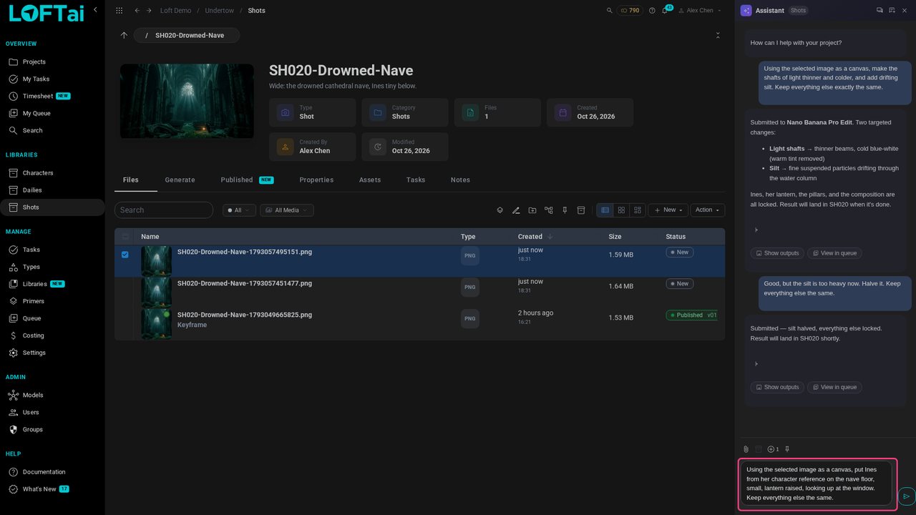This screenshot has height=515, width=916.
Task: Open the All status filter dropdown
Action: tap(239, 210)
